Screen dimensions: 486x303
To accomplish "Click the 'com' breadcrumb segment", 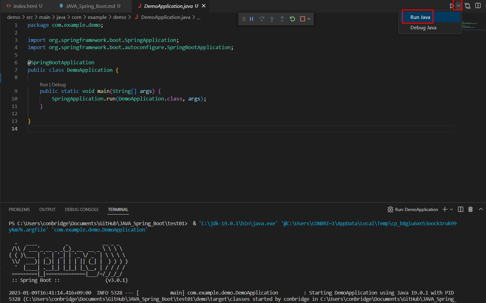I will pos(76,17).
